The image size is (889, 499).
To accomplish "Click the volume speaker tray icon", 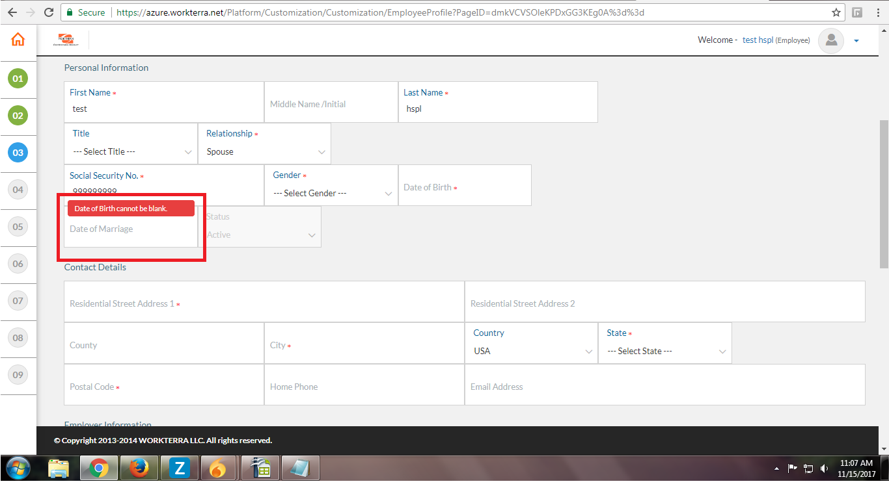I will [824, 468].
